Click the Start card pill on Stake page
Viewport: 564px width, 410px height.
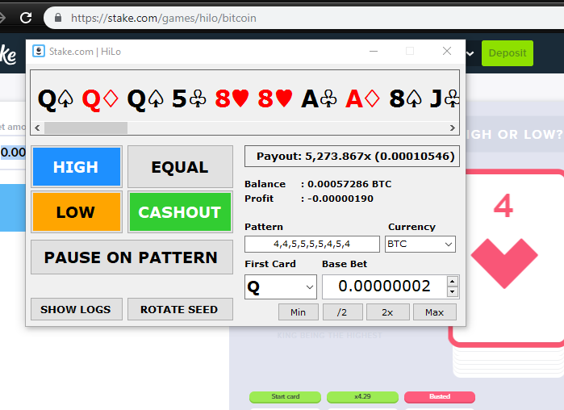(x=286, y=397)
